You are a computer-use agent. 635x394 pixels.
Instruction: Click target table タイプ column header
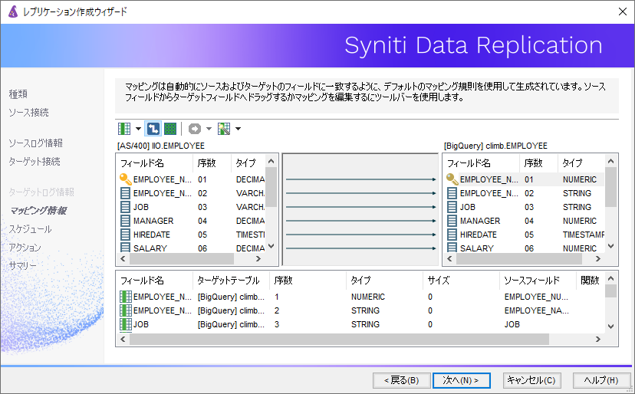581,163
